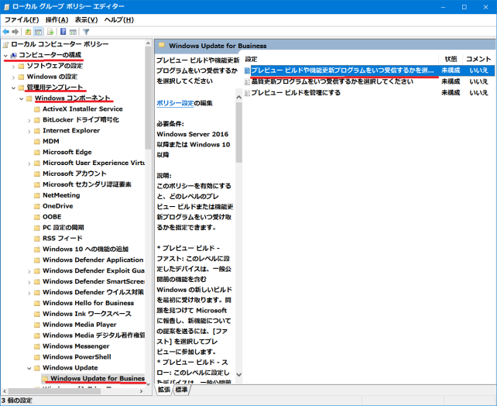The height and width of the screenshot is (406, 497).
Task: Open the ヘルプ(H) menu
Action: [x=119, y=20]
